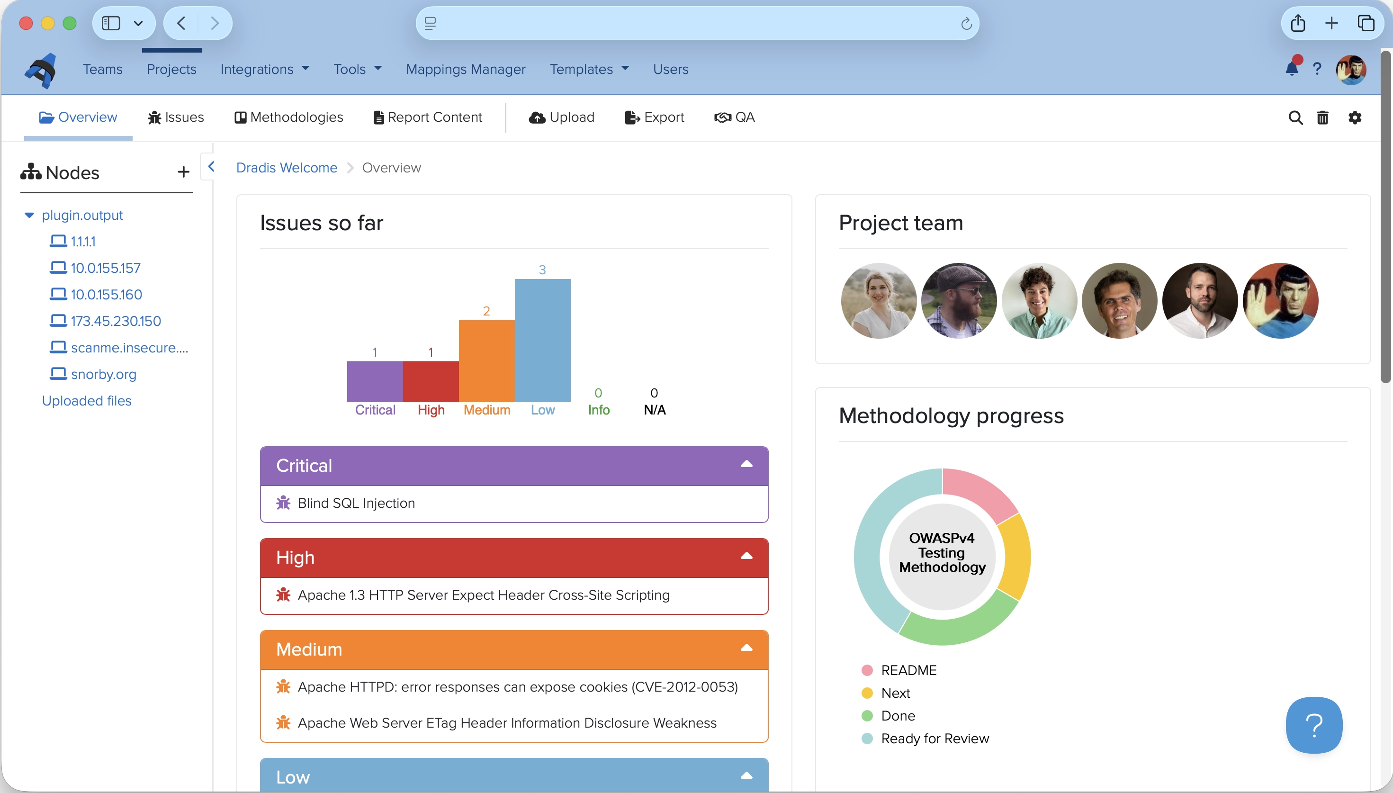Collapse the plugin.output tree node
This screenshot has height=793, width=1393.
(29, 215)
